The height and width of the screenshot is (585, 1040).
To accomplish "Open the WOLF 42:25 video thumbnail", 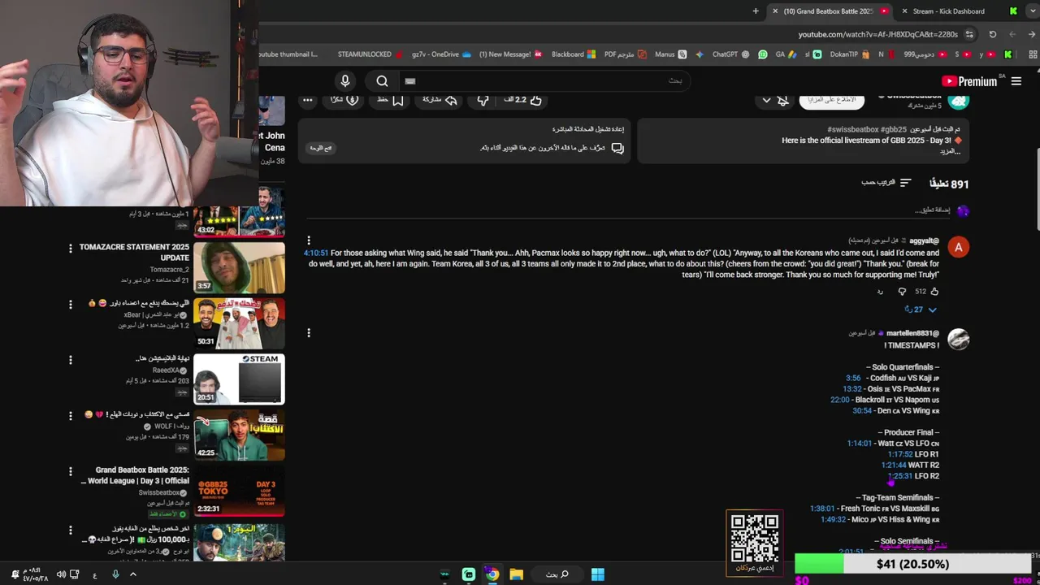I will 239,435.
